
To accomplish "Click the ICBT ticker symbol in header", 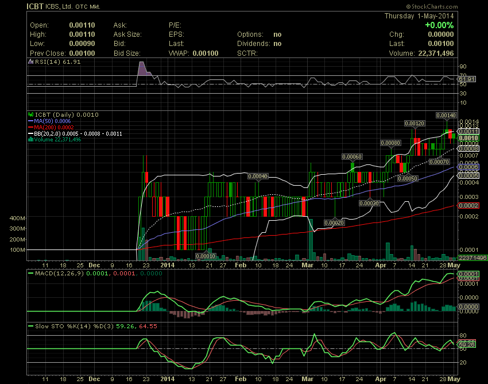I will (35, 6).
